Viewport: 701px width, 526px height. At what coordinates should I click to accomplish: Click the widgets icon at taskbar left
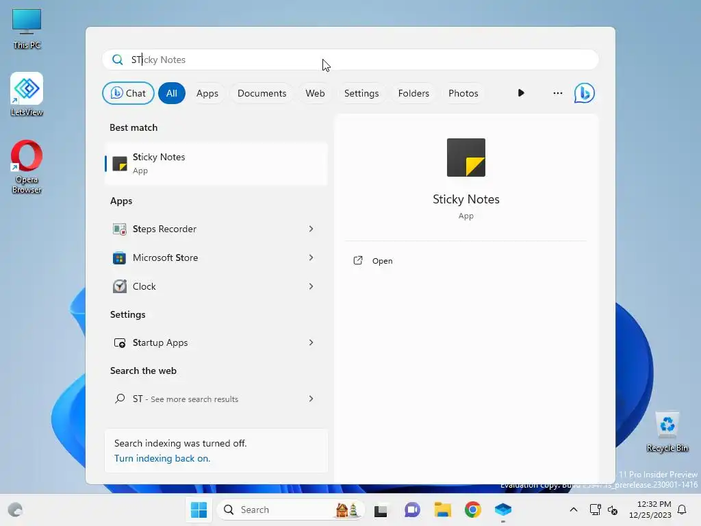(x=15, y=510)
